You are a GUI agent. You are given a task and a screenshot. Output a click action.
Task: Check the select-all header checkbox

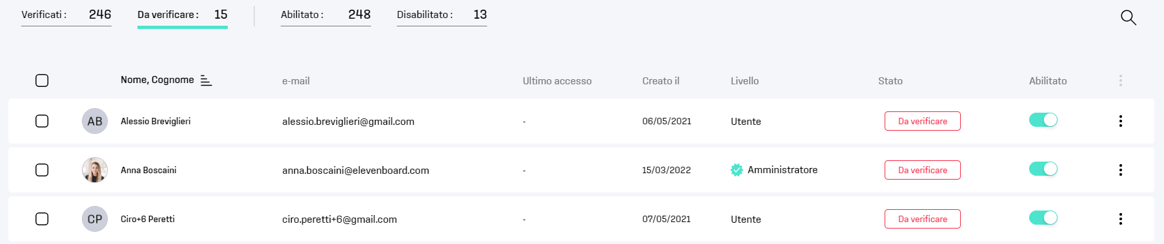(42, 80)
